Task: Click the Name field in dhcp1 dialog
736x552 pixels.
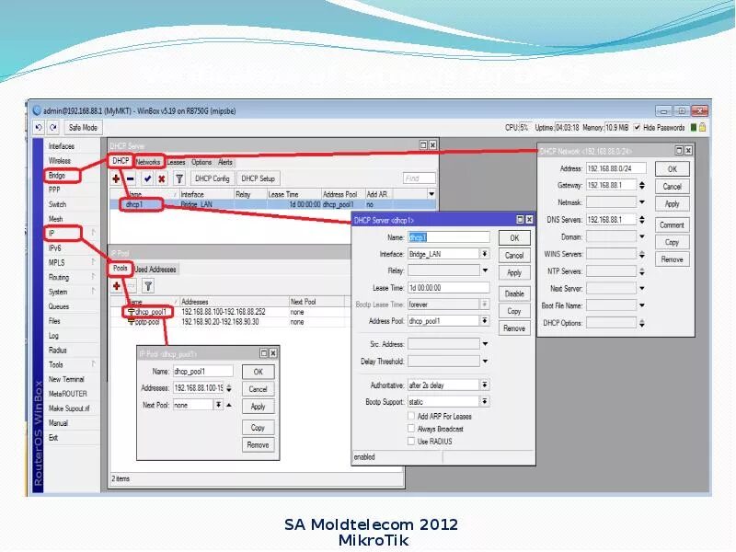Action: pos(448,237)
